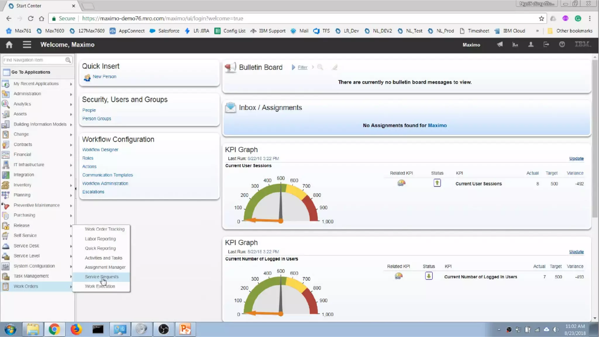Viewport: 599px width, 337px height.
Task: Choose Work Order Tracking in flyout menu
Action: 104,229
